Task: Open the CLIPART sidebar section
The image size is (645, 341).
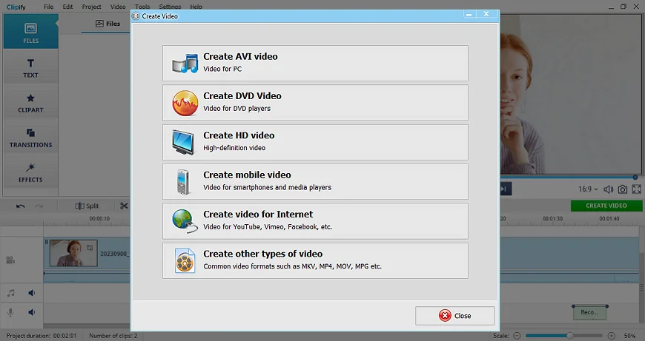Action: pyautogui.click(x=31, y=103)
